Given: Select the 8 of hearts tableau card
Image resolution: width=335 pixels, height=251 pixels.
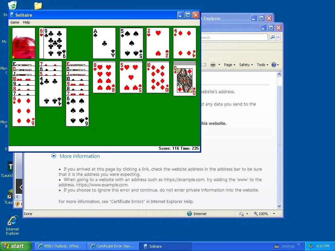Looking at the screenshot, I should (104, 77).
